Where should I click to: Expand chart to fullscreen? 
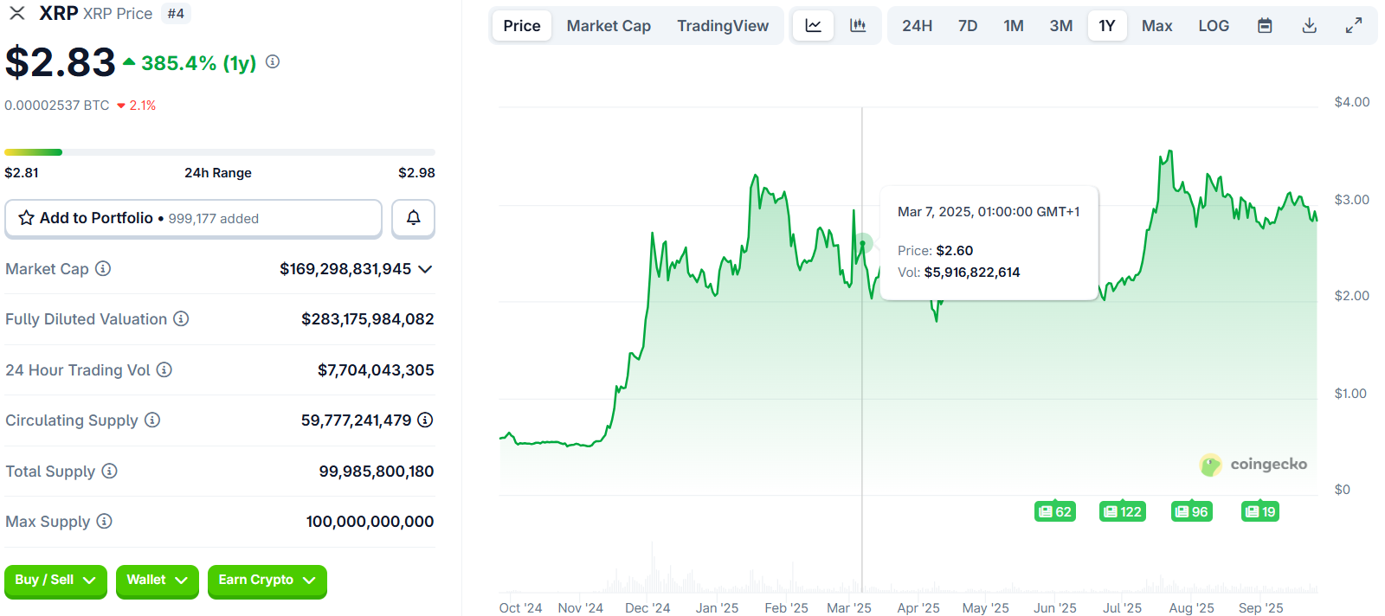[1354, 26]
